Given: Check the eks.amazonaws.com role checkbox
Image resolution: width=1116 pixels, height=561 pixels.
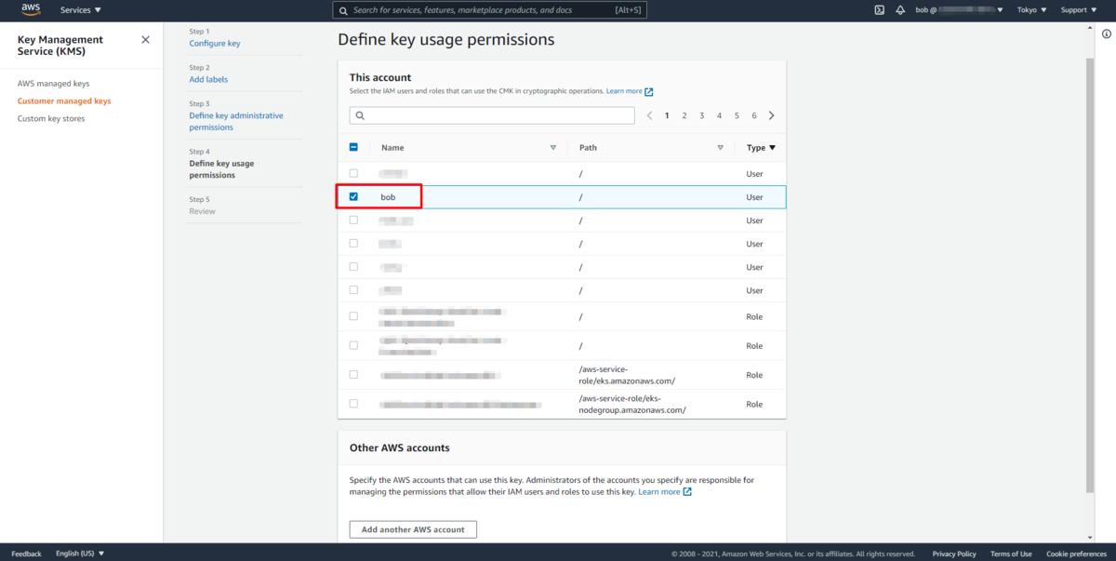Looking at the screenshot, I should (353, 374).
